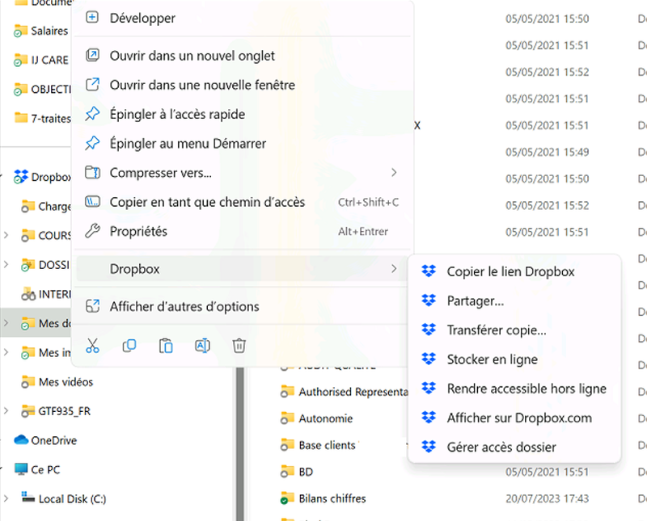Click Dropbox icon next to Stocker en ligne
The width and height of the screenshot is (647, 521).
429,359
